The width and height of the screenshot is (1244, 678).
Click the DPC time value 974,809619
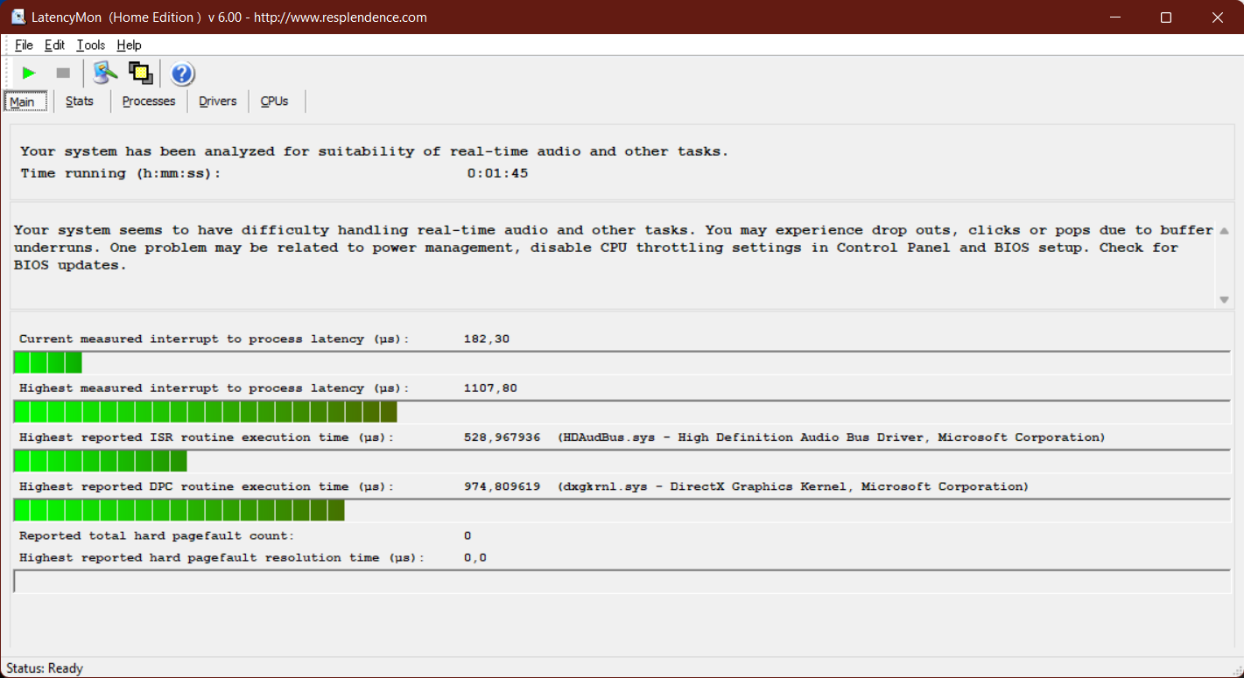[502, 486]
